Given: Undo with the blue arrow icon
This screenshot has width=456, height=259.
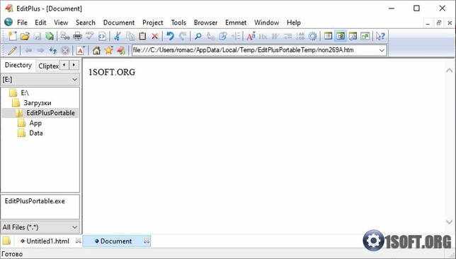Looking at the screenshot, I should tap(170, 36).
